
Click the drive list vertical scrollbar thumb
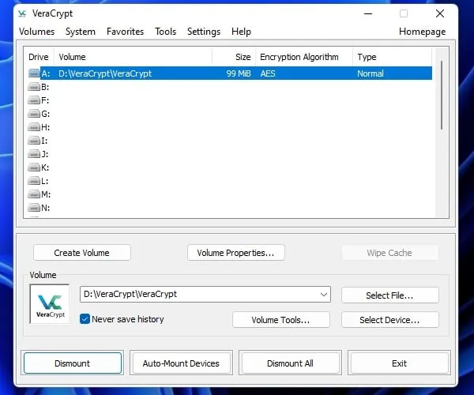click(442, 96)
